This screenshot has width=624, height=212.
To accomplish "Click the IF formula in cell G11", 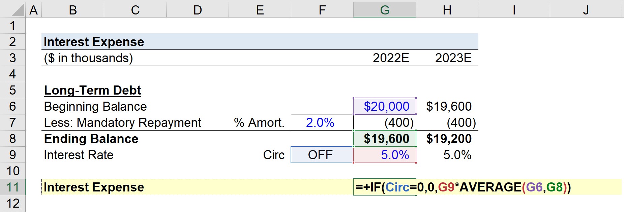I will [463, 187].
